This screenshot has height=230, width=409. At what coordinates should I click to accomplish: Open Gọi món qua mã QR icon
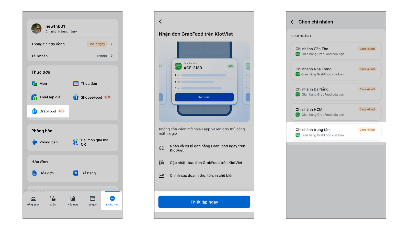click(x=76, y=142)
